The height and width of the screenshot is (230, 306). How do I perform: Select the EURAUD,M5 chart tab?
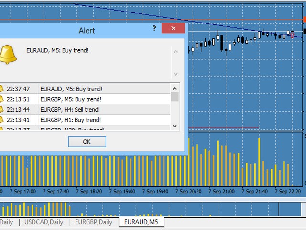tap(141, 222)
